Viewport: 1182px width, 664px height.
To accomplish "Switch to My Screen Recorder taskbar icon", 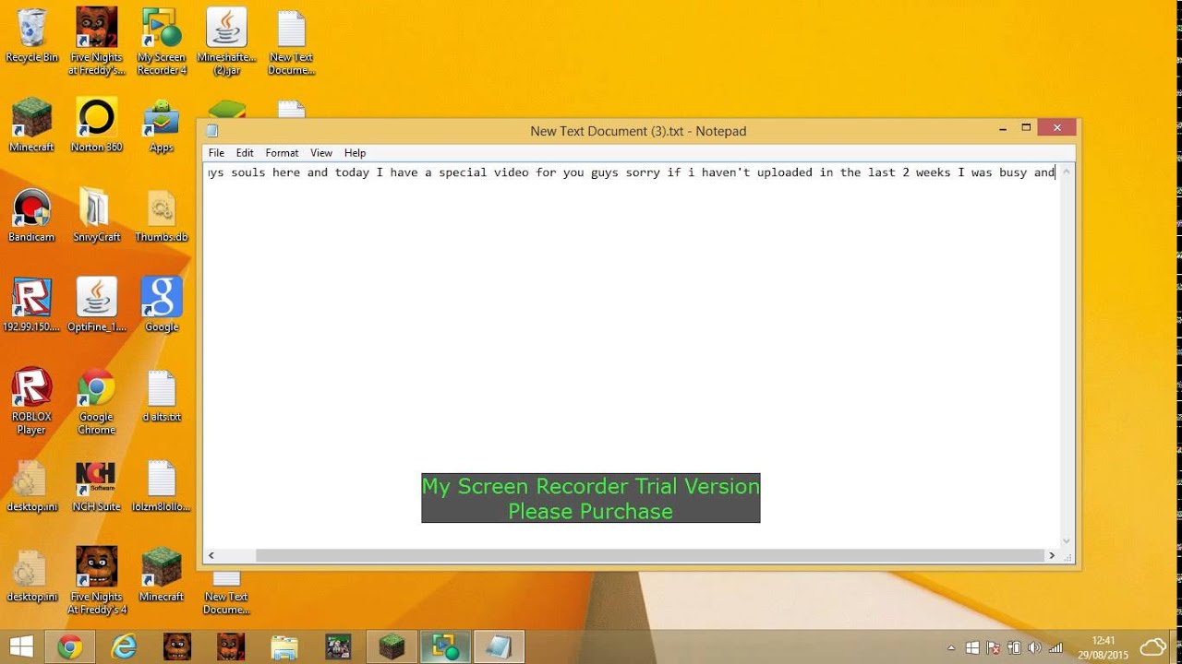I will [445, 647].
